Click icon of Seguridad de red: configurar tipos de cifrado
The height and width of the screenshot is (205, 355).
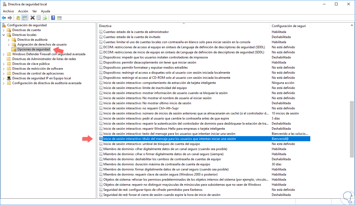pyautogui.click(x=101, y=190)
